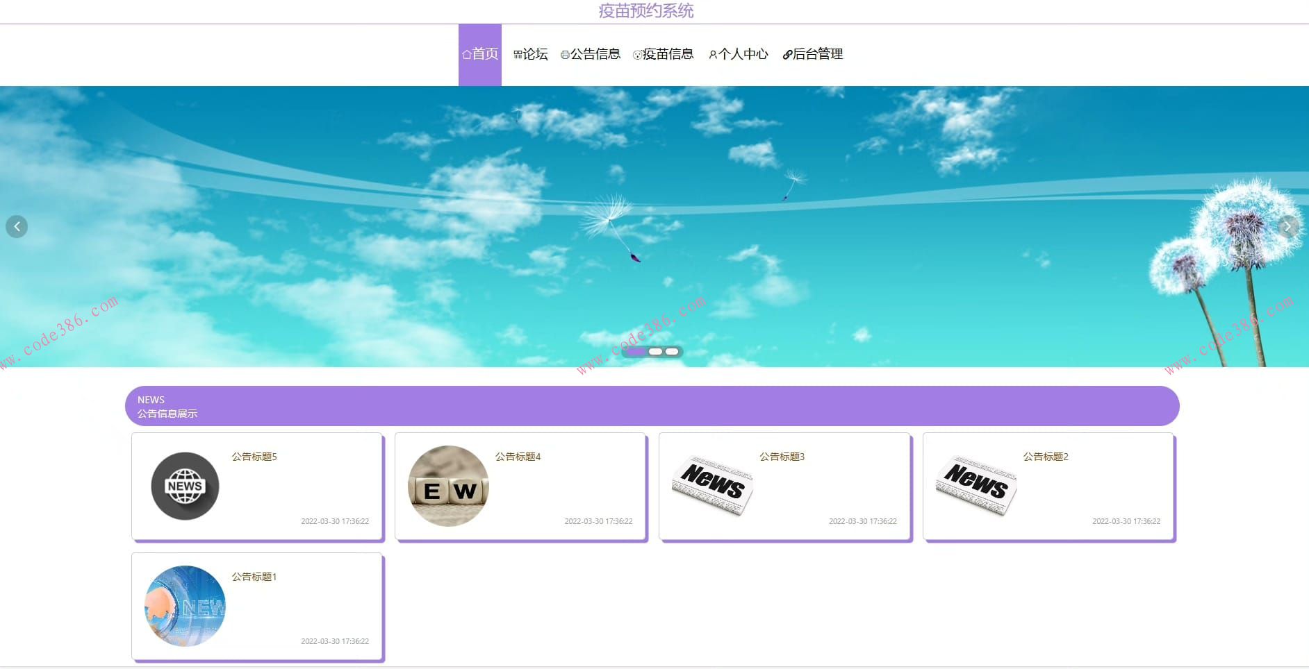Select the home icon beside 首页
Viewport: 1309px width, 669px height.
tap(467, 54)
